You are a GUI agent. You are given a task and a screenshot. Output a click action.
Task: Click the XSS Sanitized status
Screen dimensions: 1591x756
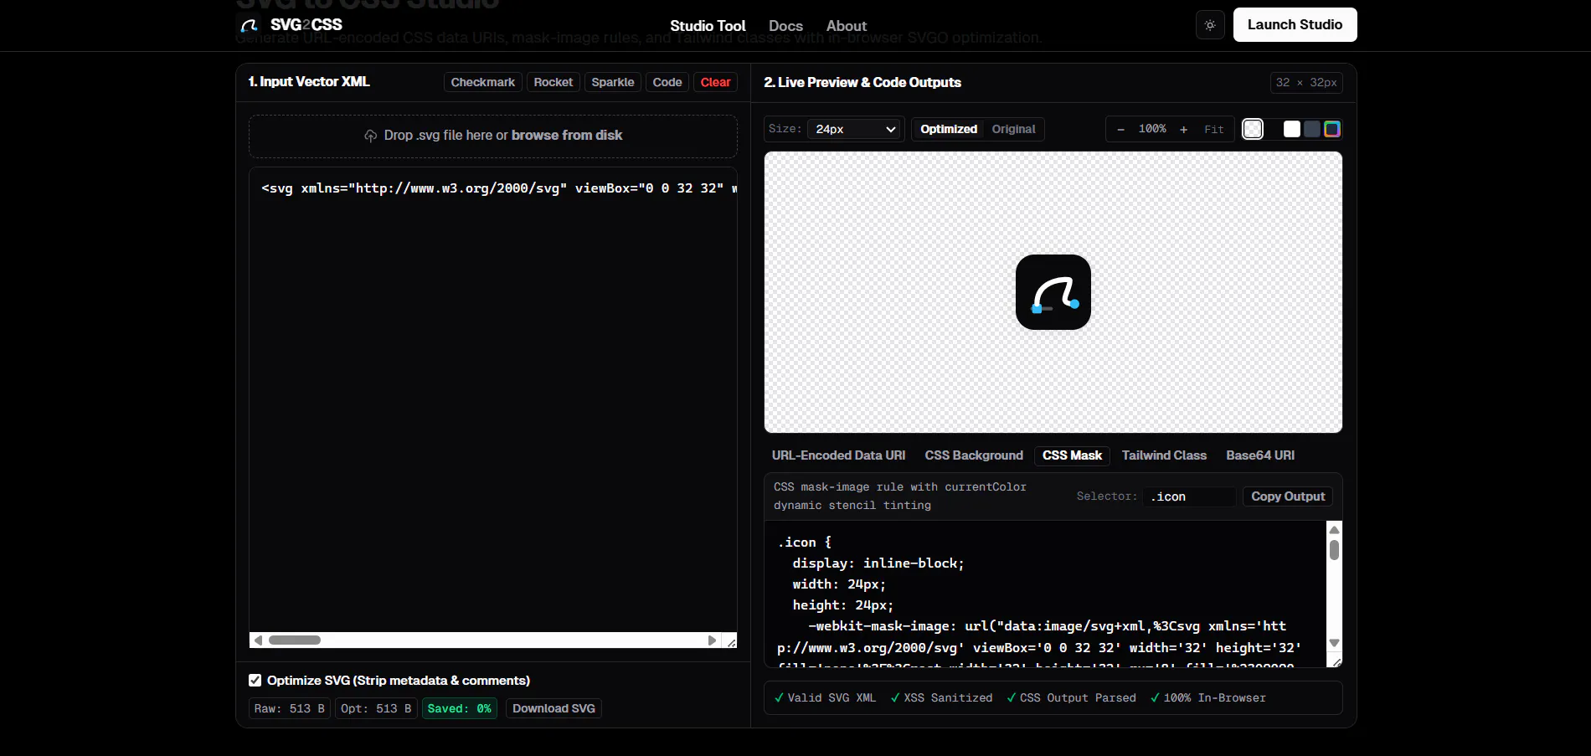click(x=941, y=698)
